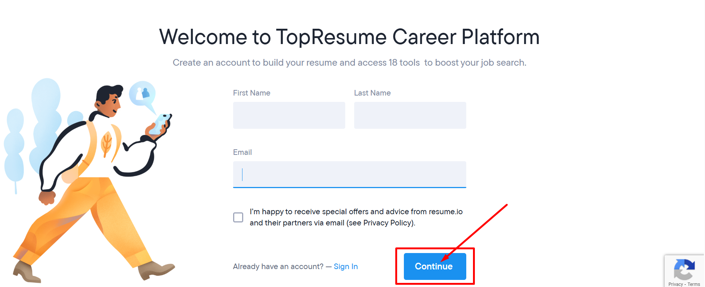Click the "Welcome to TopResume Career Platform" heading
This screenshot has width=705, height=287.
[349, 37]
